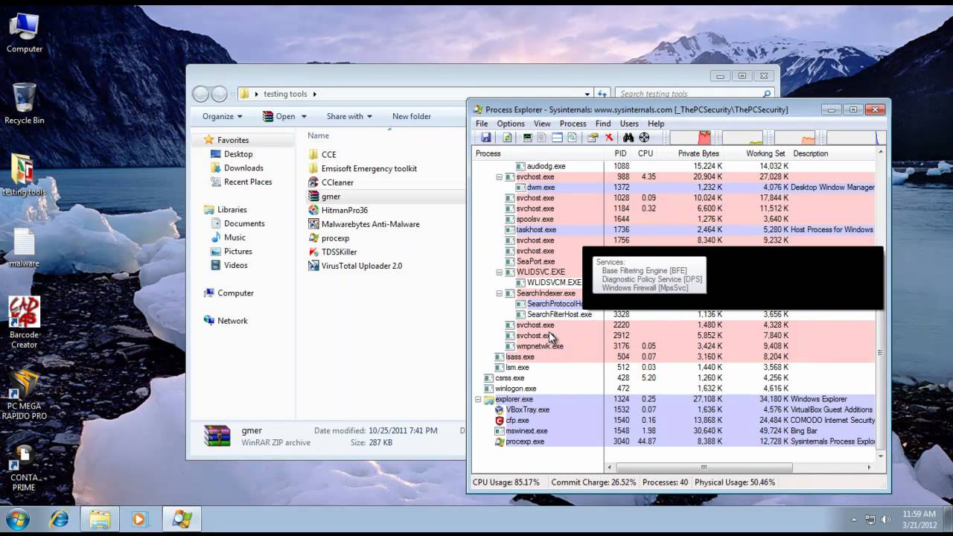Open the Users menu
953x536 pixels.
[629, 124]
